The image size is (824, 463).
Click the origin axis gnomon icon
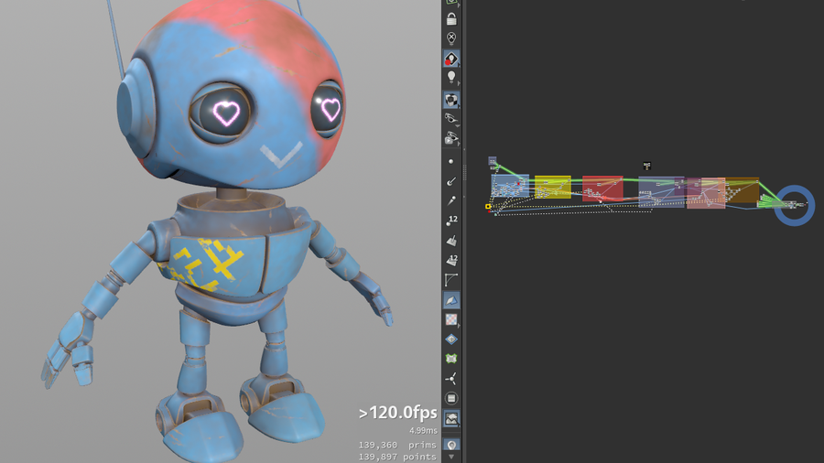pyautogui.click(x=451, y=378)
